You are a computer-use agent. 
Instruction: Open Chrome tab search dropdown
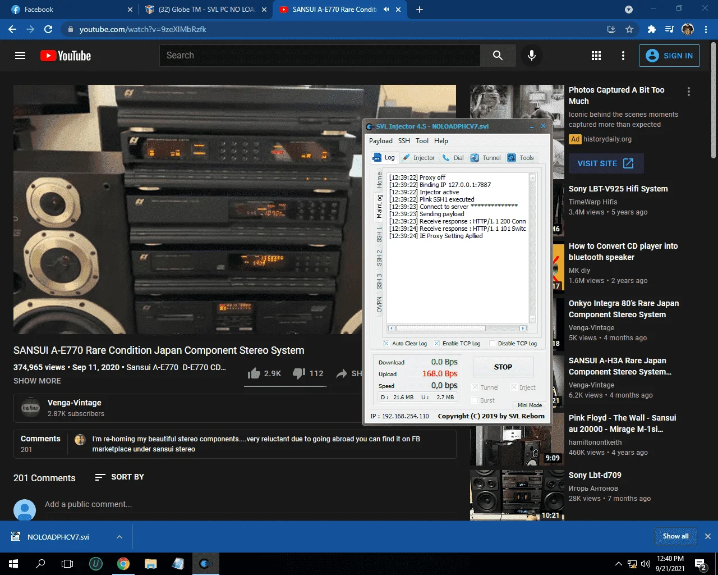point(629,10)
